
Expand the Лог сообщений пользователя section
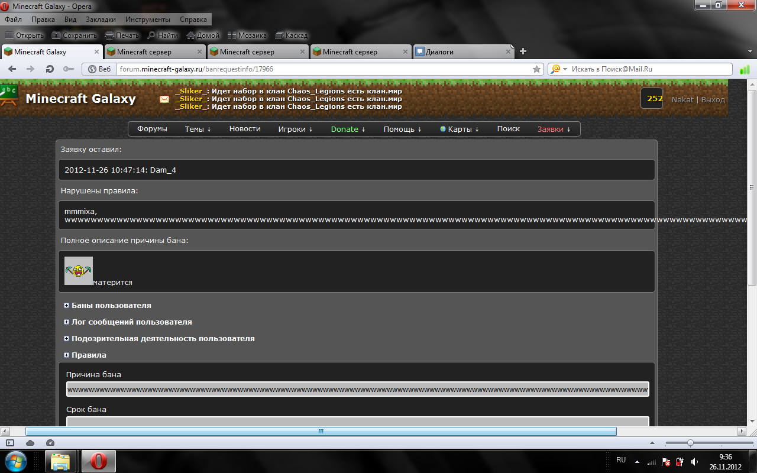(67, 322)
